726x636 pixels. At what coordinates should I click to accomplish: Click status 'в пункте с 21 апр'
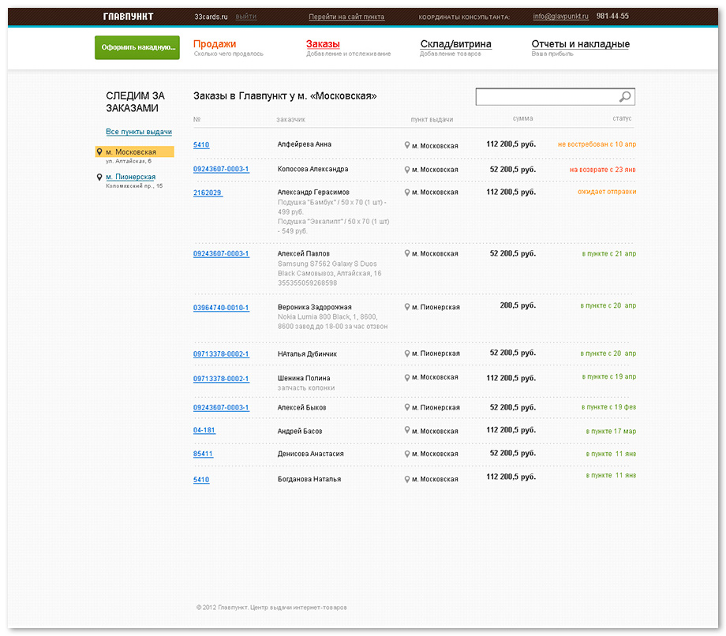(609, 253)
